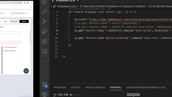Open the lambdatest.com URL link in code
The image size is (172, 97).
(x=131, y=19)
